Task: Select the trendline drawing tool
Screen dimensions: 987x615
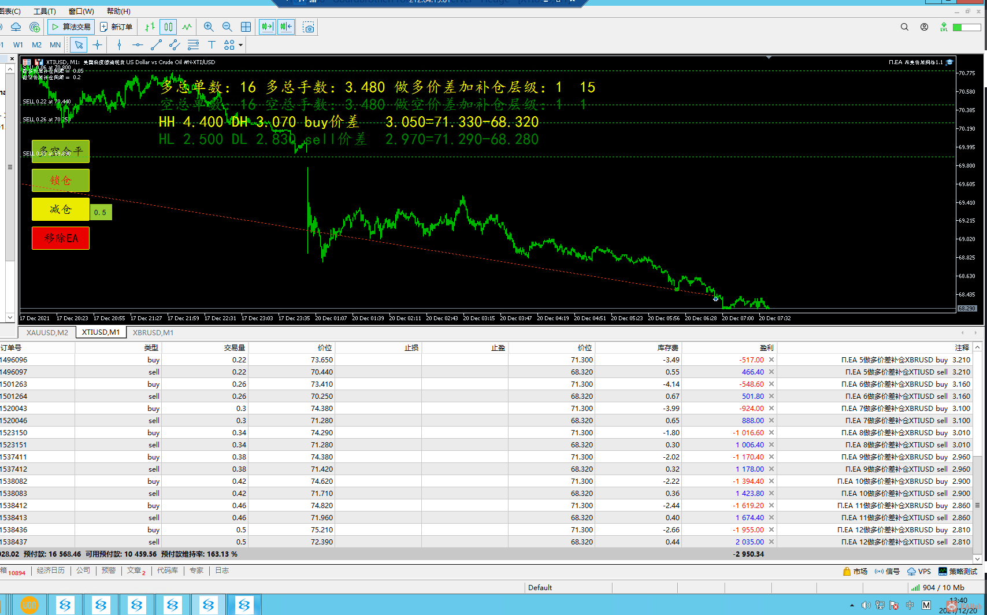Action: tap(156, 45)
